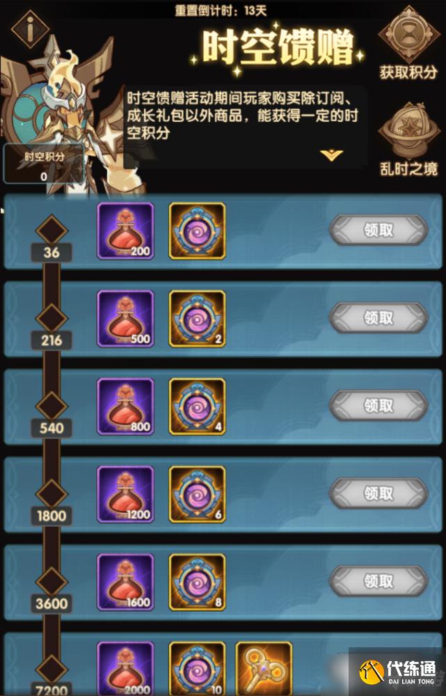Claim the 540-point tier with 领取

pyautogui.click(x=379, y=405)
